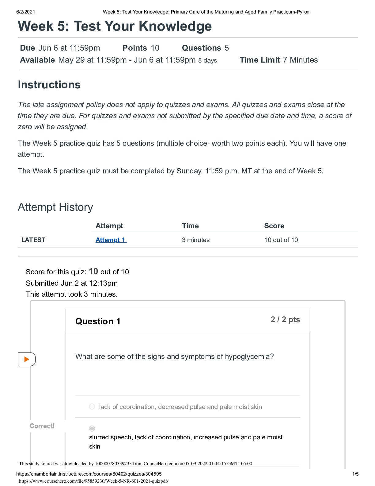
Task: Click the chamberlain.instructure.com quiz URL in footer
Action: tap(89, 474)
